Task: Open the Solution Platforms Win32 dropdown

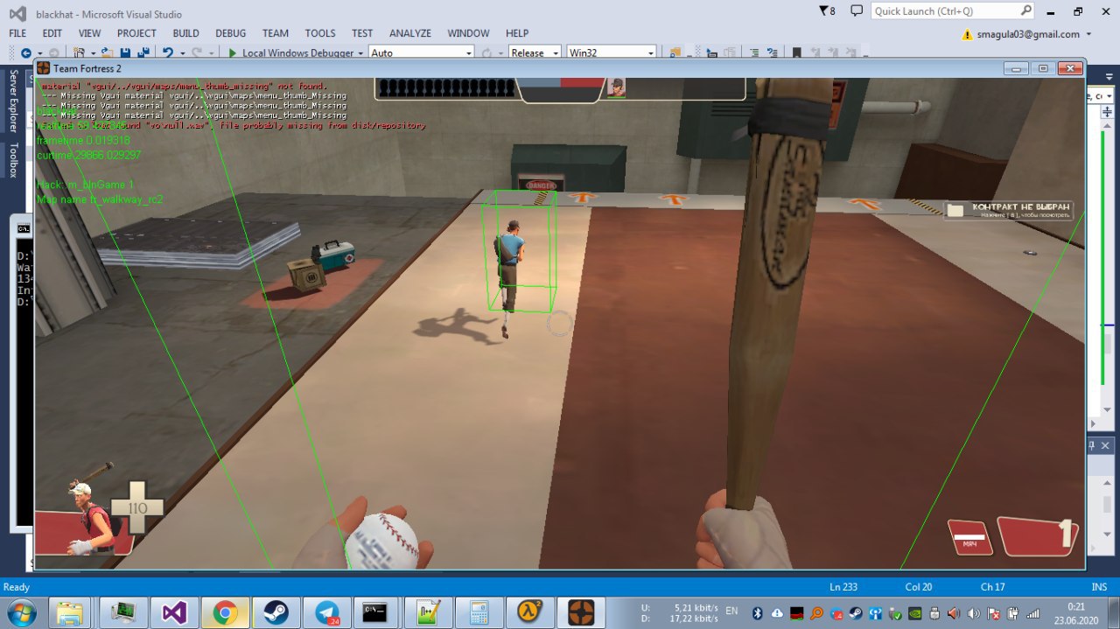Action: click(612, 53)
